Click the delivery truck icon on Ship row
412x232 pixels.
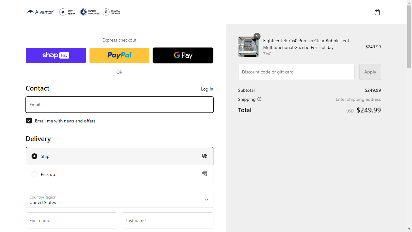205,156
